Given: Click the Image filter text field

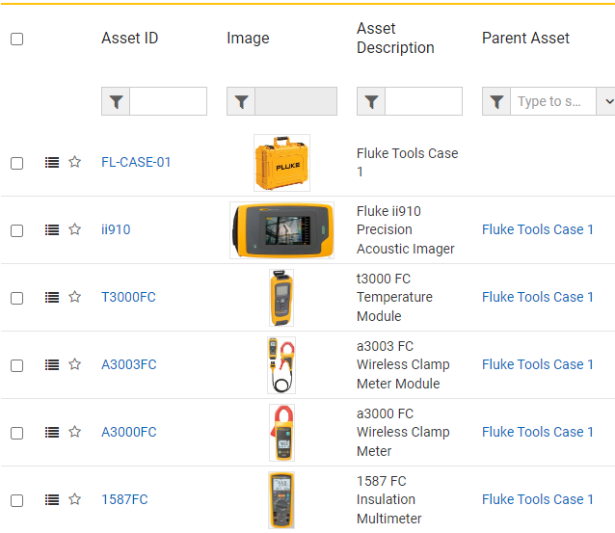Looking at the screenshot, I should [x=296, y=101].
